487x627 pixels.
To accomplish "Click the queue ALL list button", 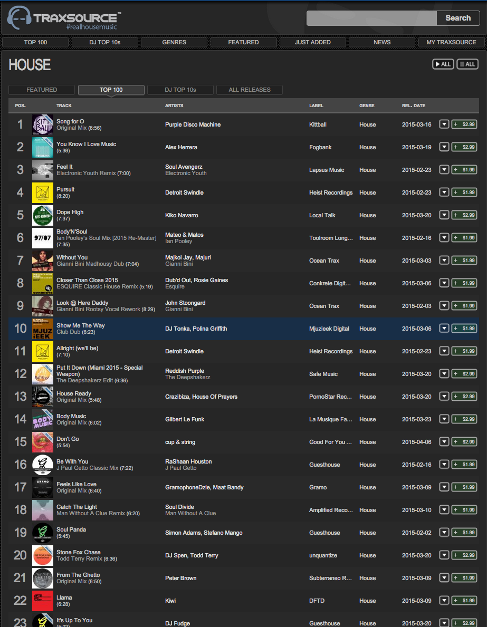I will coord(467,64).
